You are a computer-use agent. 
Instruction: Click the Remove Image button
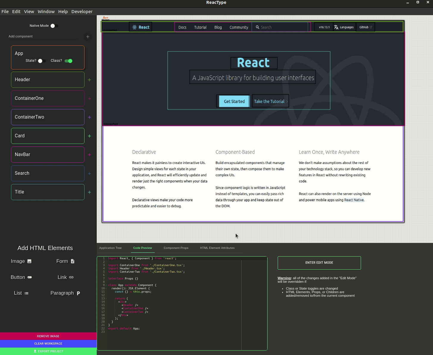[48, 336]
